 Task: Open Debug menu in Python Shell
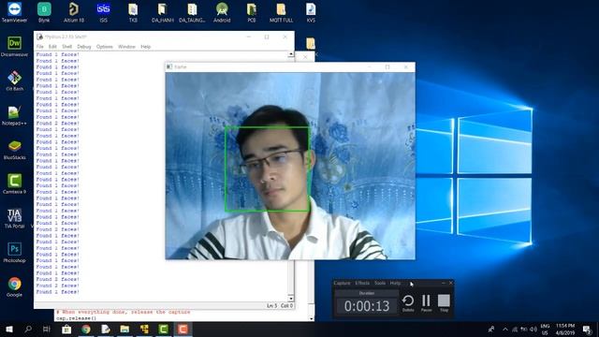tap(84, 47)
